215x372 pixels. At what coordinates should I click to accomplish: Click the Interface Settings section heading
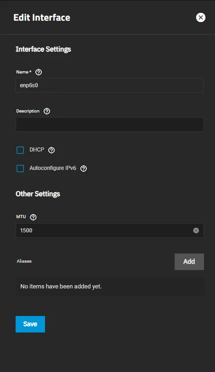[43, 49]
